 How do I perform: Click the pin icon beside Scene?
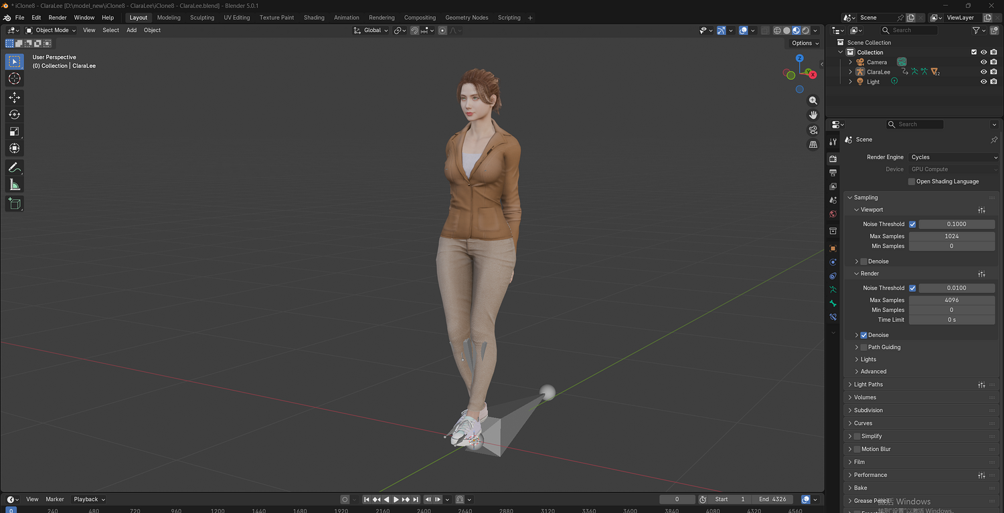point(994,140)
